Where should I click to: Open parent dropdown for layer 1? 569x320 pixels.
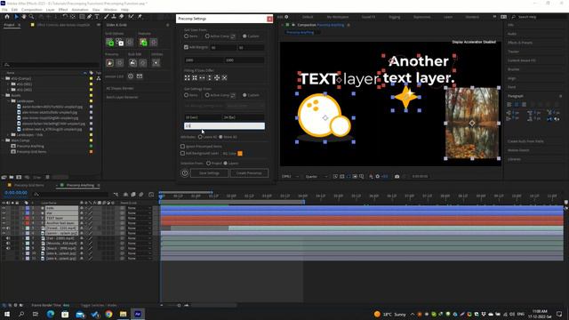click(140, 208)
